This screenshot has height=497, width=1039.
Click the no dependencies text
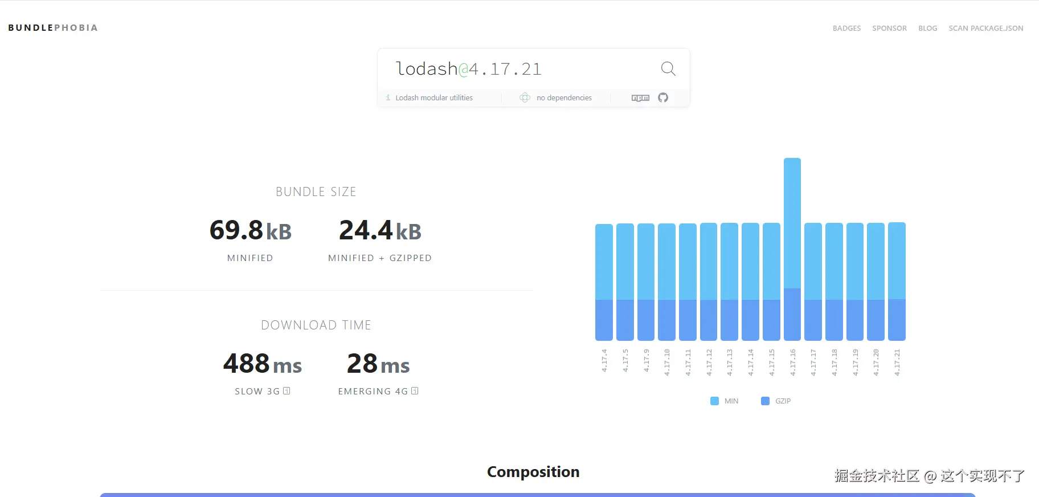(564, 97)
